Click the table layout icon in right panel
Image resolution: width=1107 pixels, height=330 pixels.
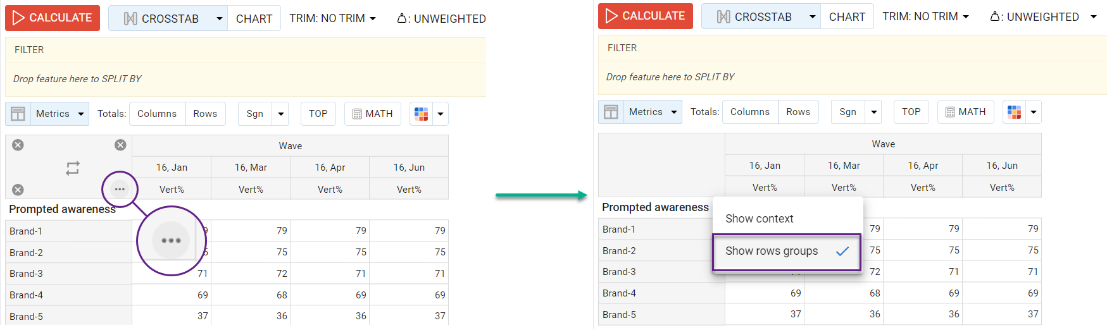point(611,112)
